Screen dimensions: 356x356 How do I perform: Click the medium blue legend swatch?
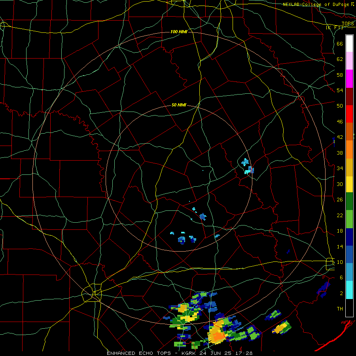(x=349, y=254)
